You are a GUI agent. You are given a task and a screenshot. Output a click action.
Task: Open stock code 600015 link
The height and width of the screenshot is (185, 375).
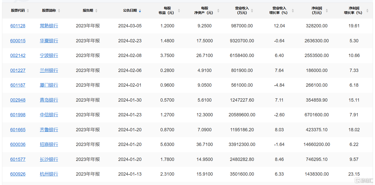(18, 41)
